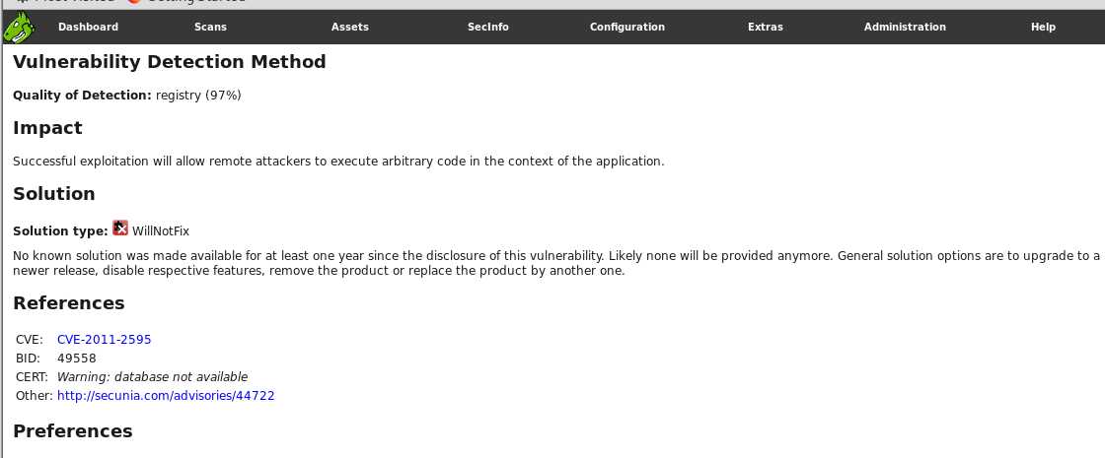Viewport: 1105px width, 458px height.
Task: Click the Impact section heading
Action: tap(48, 128)
